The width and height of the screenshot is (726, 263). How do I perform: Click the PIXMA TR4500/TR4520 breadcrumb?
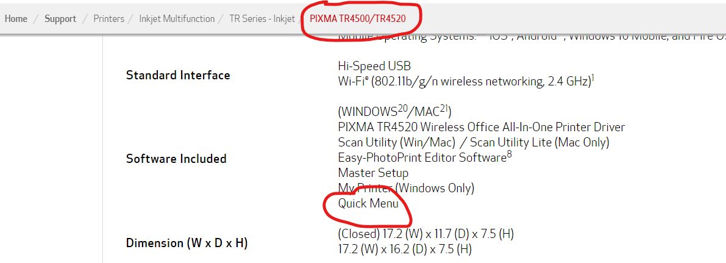(357, 18)
